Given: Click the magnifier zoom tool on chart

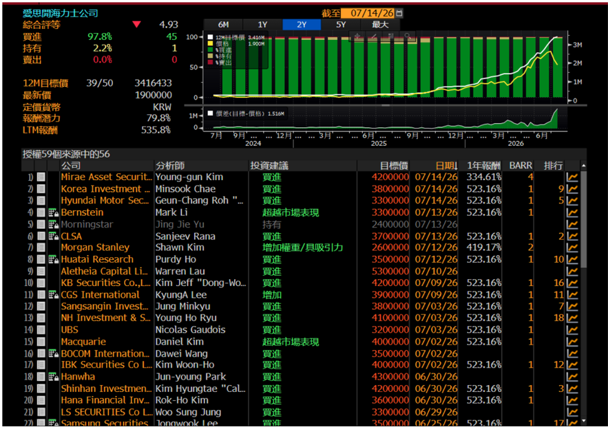Looking at the screenshot, I should [407, 36].
